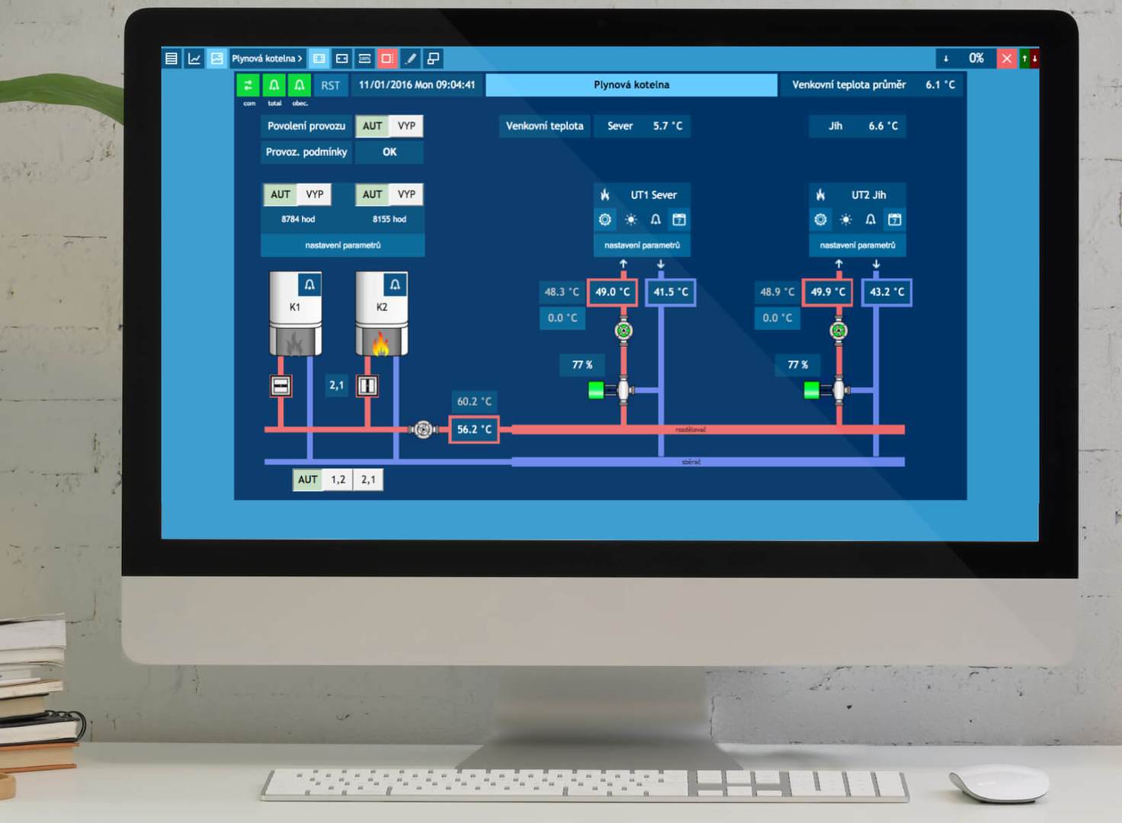Set Povolení provozu to AUT
This screenshot has width=1122, height=823.
[x=373, y=126]
